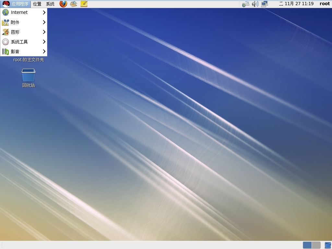Launch Firefox from the top panel
Screen dimensions: 332x249
click(63, 4)
